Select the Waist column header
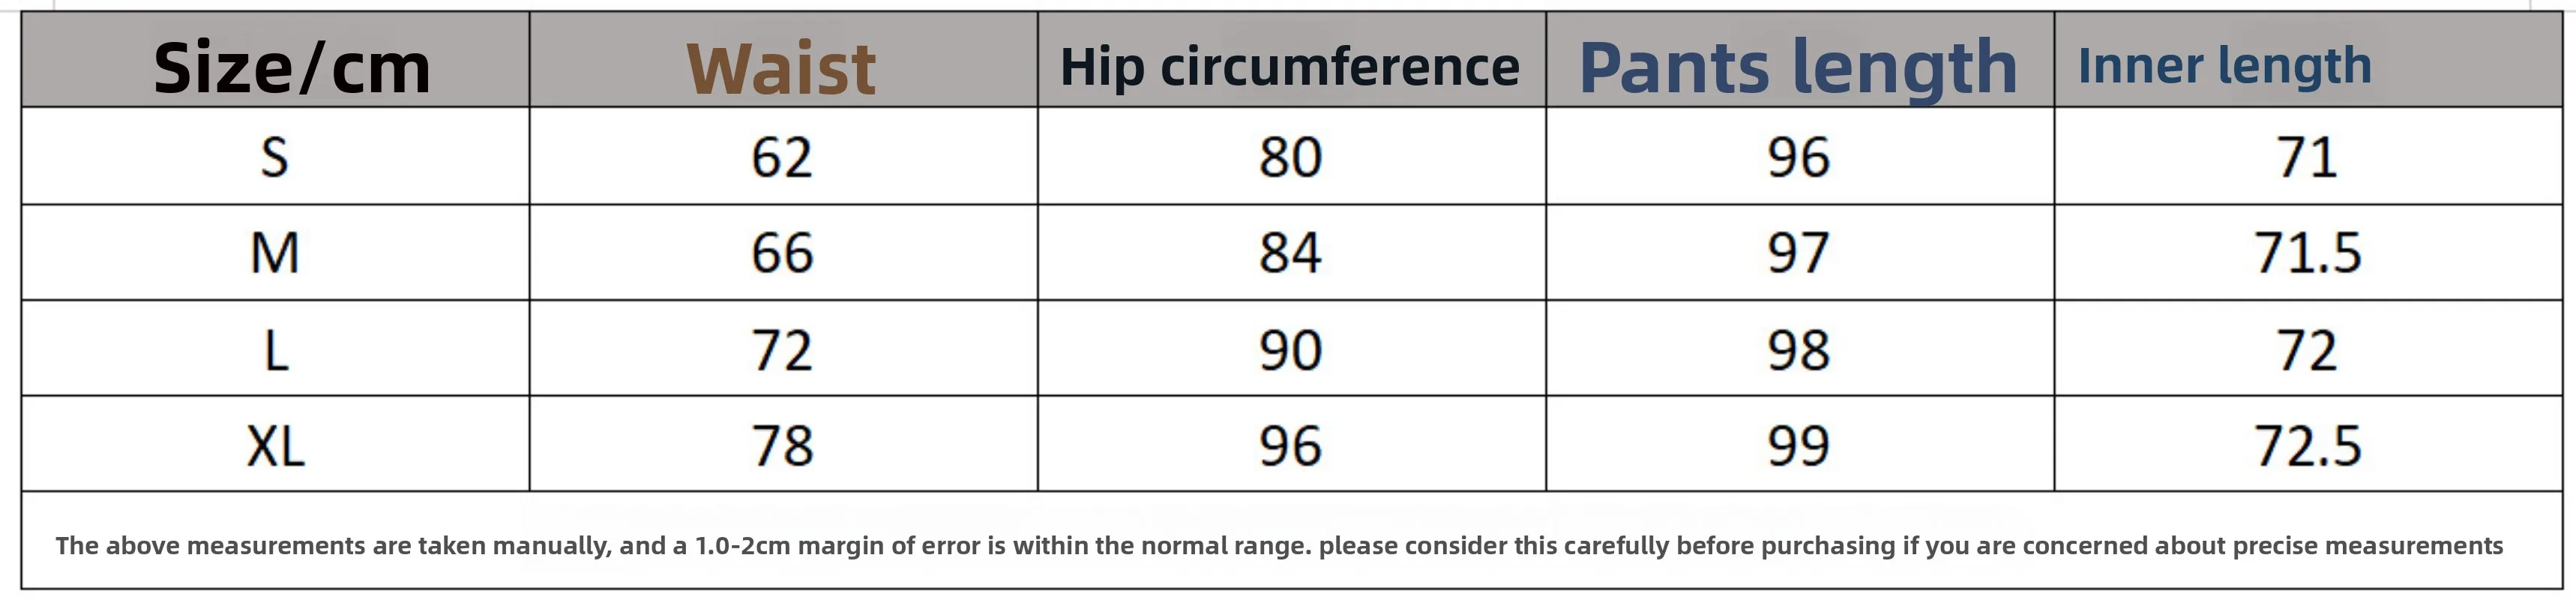2576x600 pixels. pos(781,68)
